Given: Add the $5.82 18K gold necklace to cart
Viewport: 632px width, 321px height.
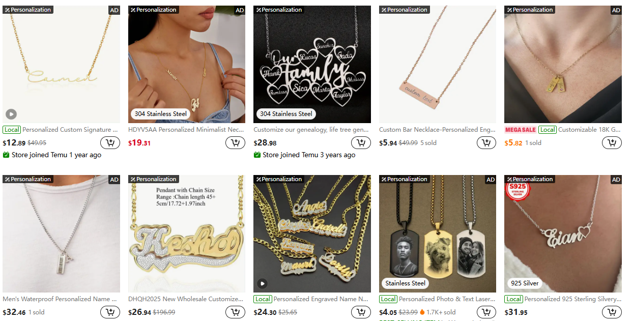Looking at the screenshot, I should (x=612, y=143).
